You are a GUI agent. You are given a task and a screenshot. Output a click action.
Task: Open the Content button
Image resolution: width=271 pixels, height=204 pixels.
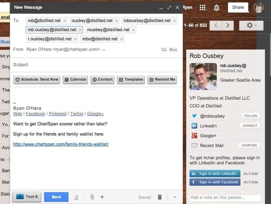point(103,80)
